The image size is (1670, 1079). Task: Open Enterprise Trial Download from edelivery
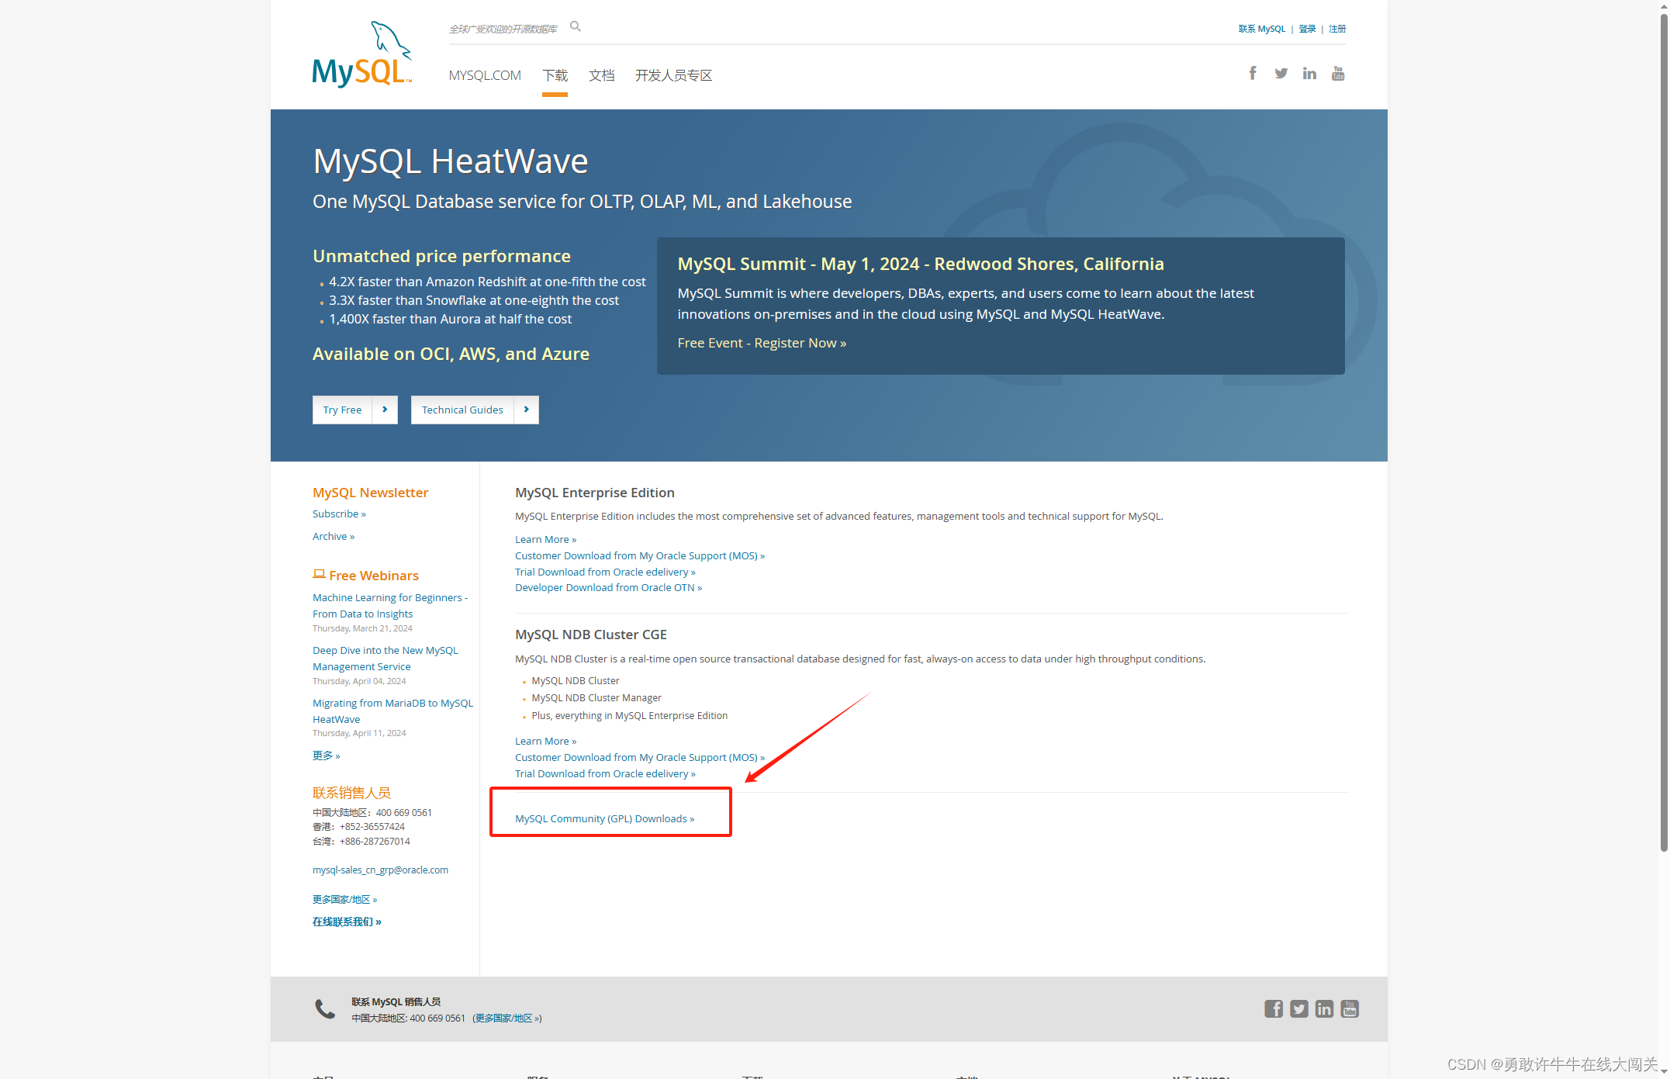pos(605,572)
